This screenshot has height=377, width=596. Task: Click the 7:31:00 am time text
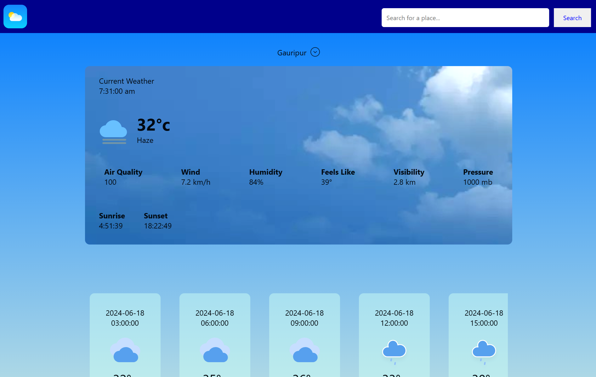[117, 91]
